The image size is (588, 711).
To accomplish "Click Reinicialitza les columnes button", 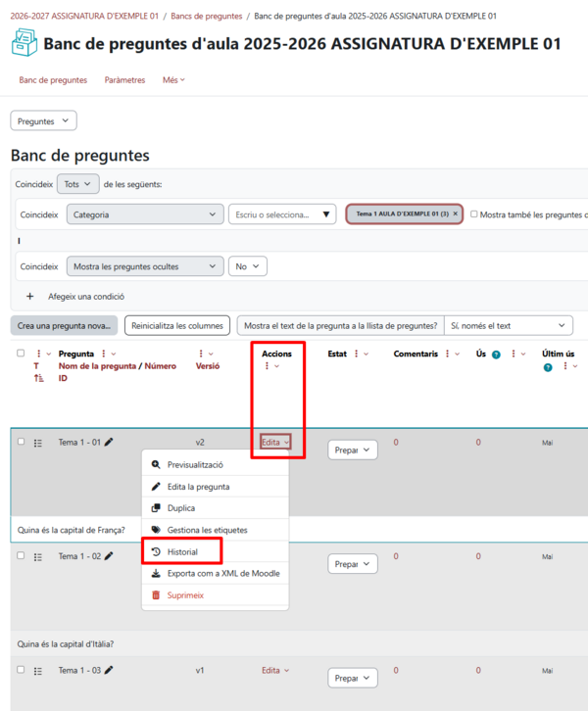I will pos(177,325).
